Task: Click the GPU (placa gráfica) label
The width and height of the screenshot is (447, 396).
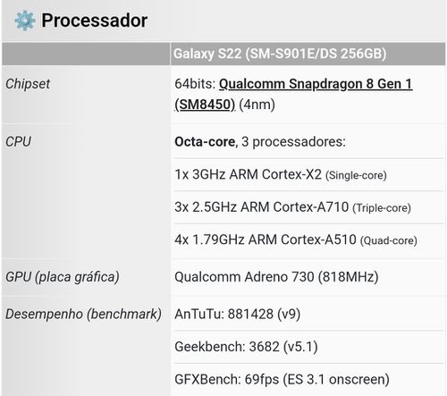Action: (x=63, y=277)
